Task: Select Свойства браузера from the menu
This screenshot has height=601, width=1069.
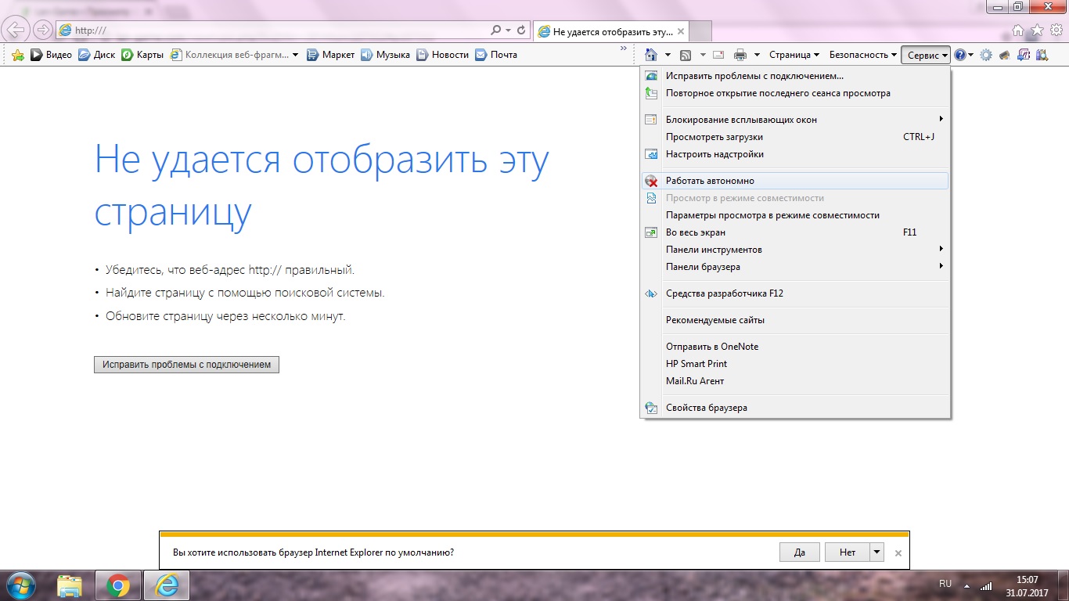Action: pyautogui.click(x=706, y=408)
